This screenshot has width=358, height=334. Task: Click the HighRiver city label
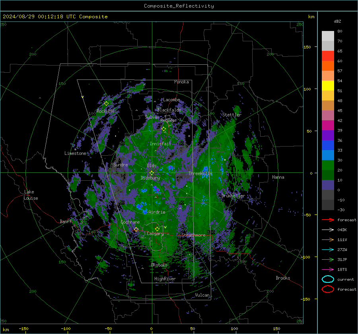[165, 279]
